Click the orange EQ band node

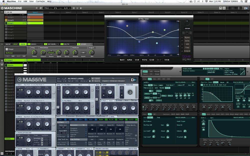127,26
